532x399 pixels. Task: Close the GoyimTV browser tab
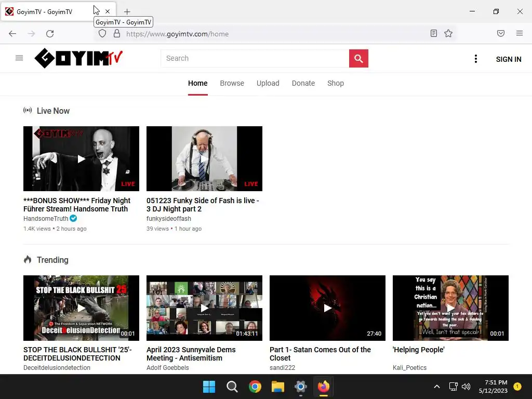(108, 11)
